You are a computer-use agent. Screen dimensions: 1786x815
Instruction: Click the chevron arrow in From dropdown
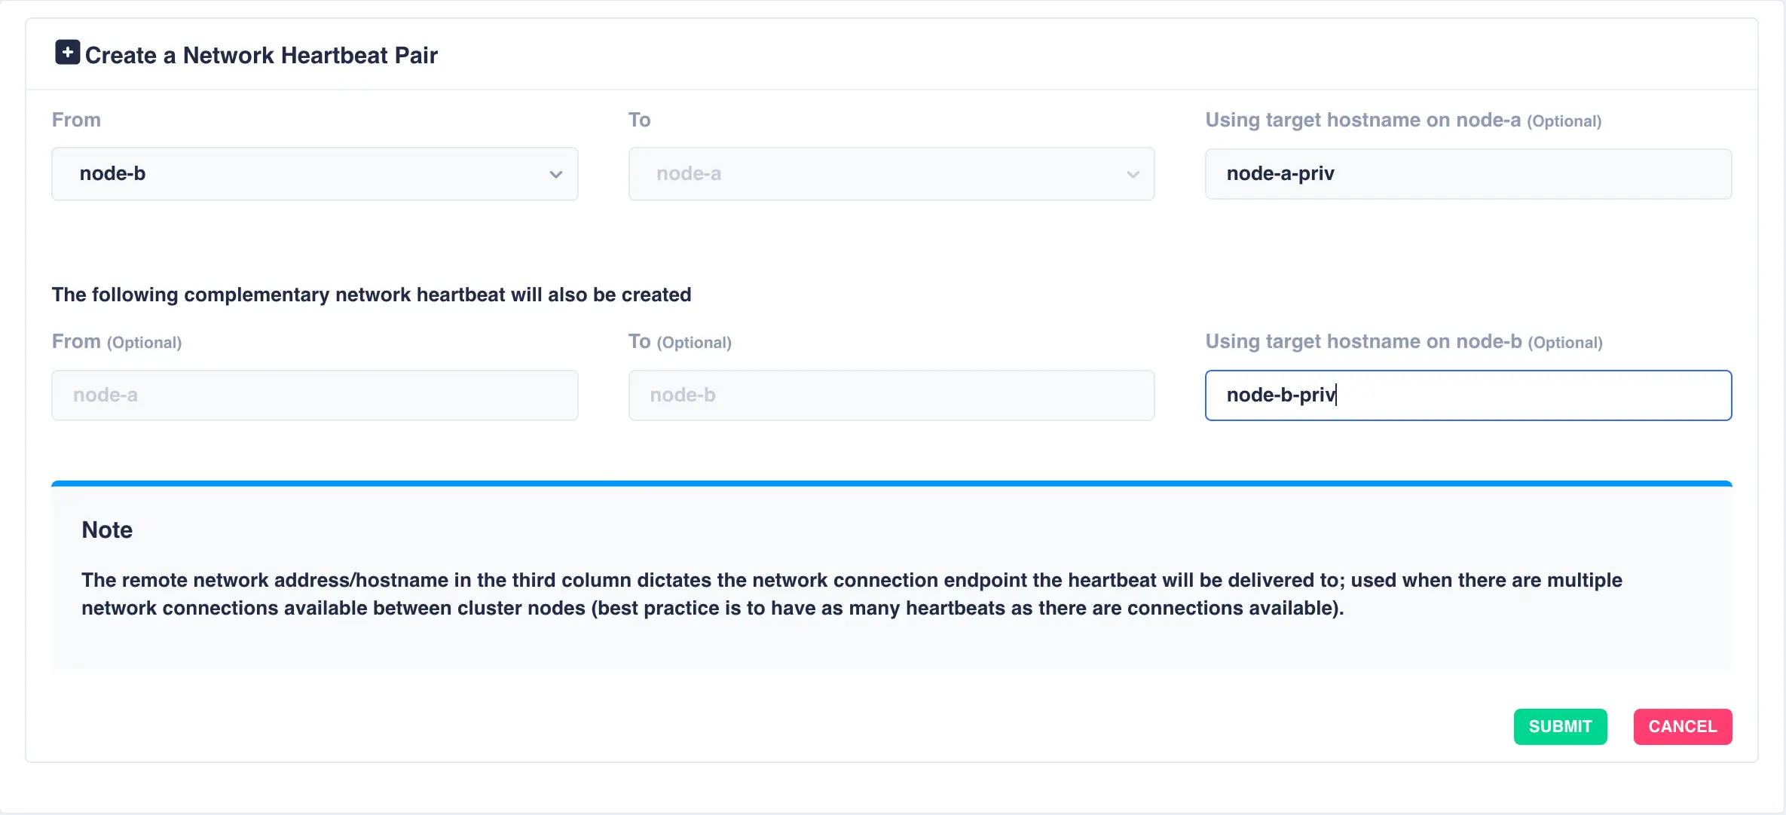pos(556,175)
